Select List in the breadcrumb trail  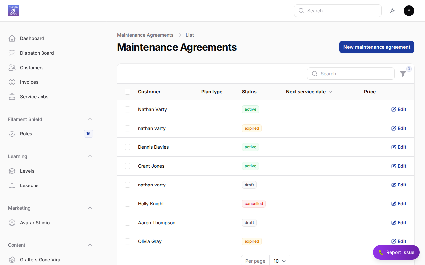click(190, 35)
